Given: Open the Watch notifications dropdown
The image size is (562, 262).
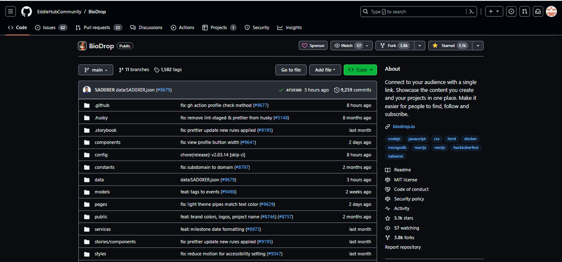Looking at the screenshot, I should click(352, 45).
